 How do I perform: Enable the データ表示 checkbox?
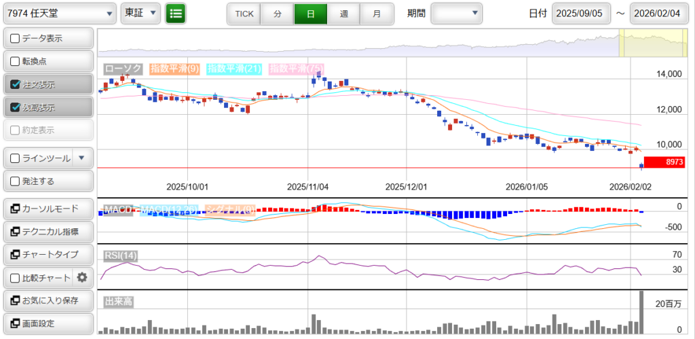pos(16,39)
